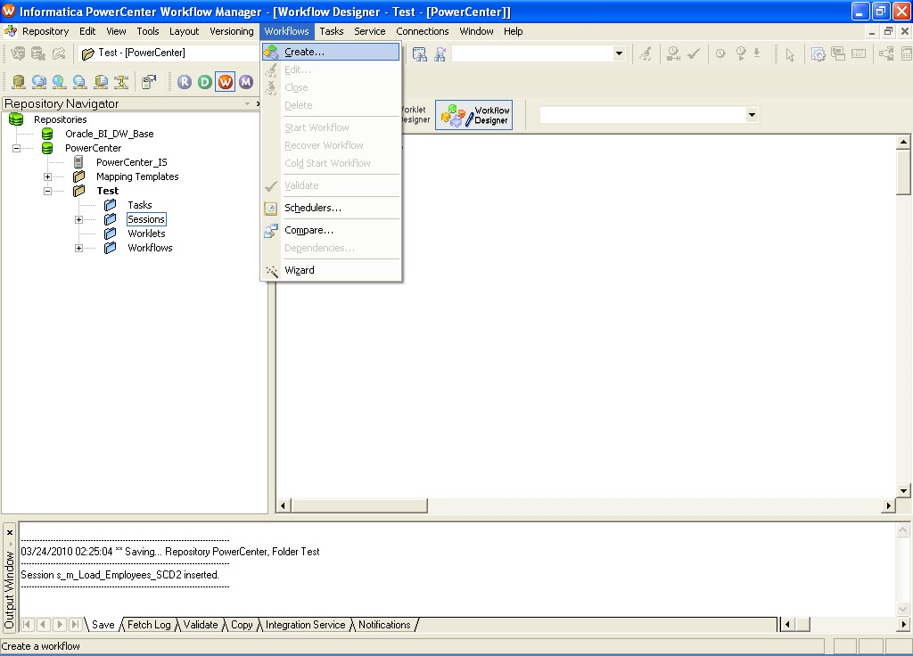This screenshot has height=656, width=913.
Task: Select Schedulers... menu entry
Action: 331,208
